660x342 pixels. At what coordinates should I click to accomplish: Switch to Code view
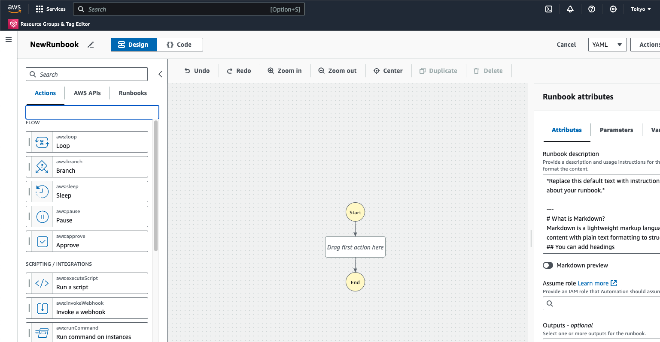(x=179, y=45)
